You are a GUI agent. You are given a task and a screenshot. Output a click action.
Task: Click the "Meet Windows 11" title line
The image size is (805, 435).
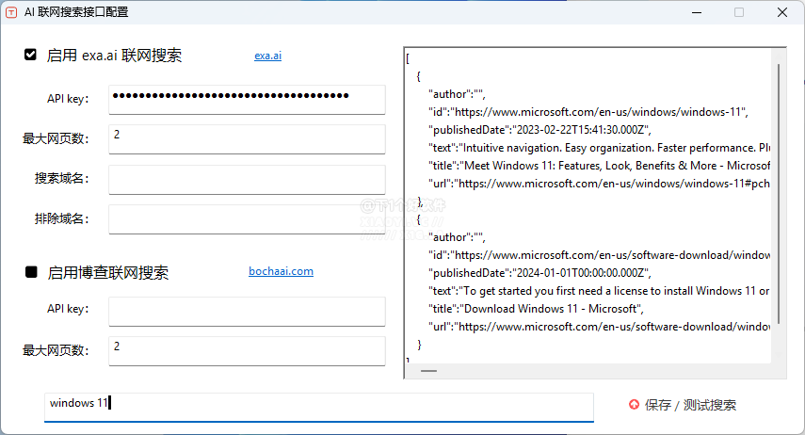click(599, 166)
